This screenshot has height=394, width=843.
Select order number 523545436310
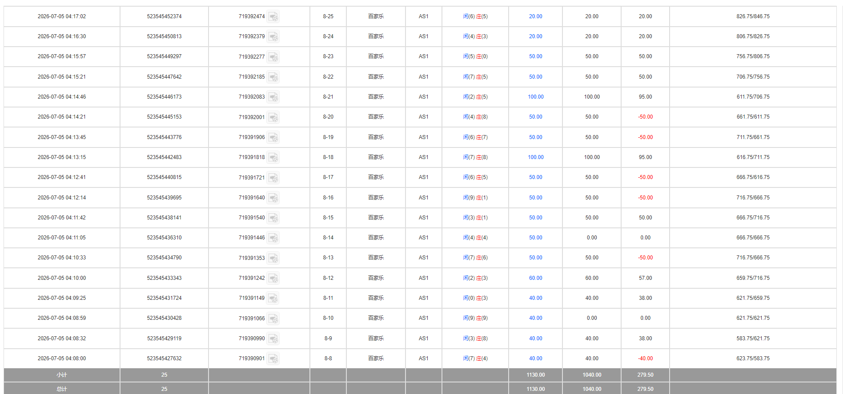(x=164, y=238)
